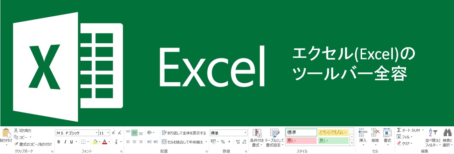Toggle center horizontal text alignment

(x=134, y=142)
